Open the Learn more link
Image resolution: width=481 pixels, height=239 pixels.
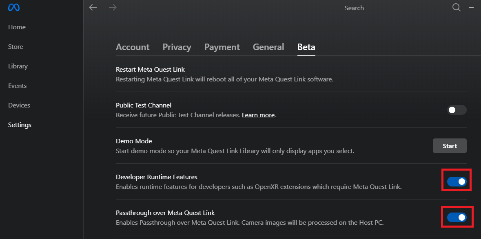(258, 115)
